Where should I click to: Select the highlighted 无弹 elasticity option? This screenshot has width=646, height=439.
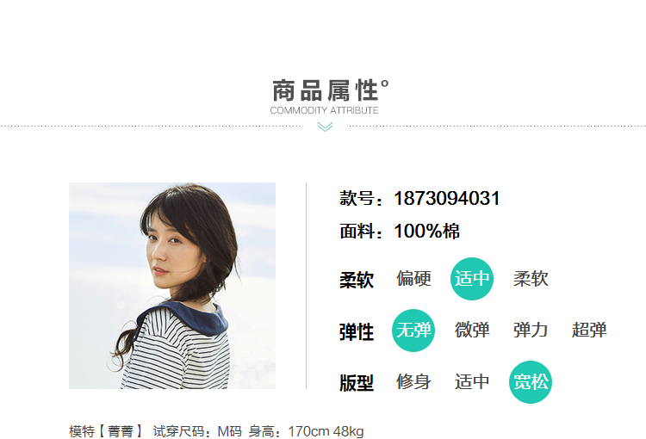(413, 331)
